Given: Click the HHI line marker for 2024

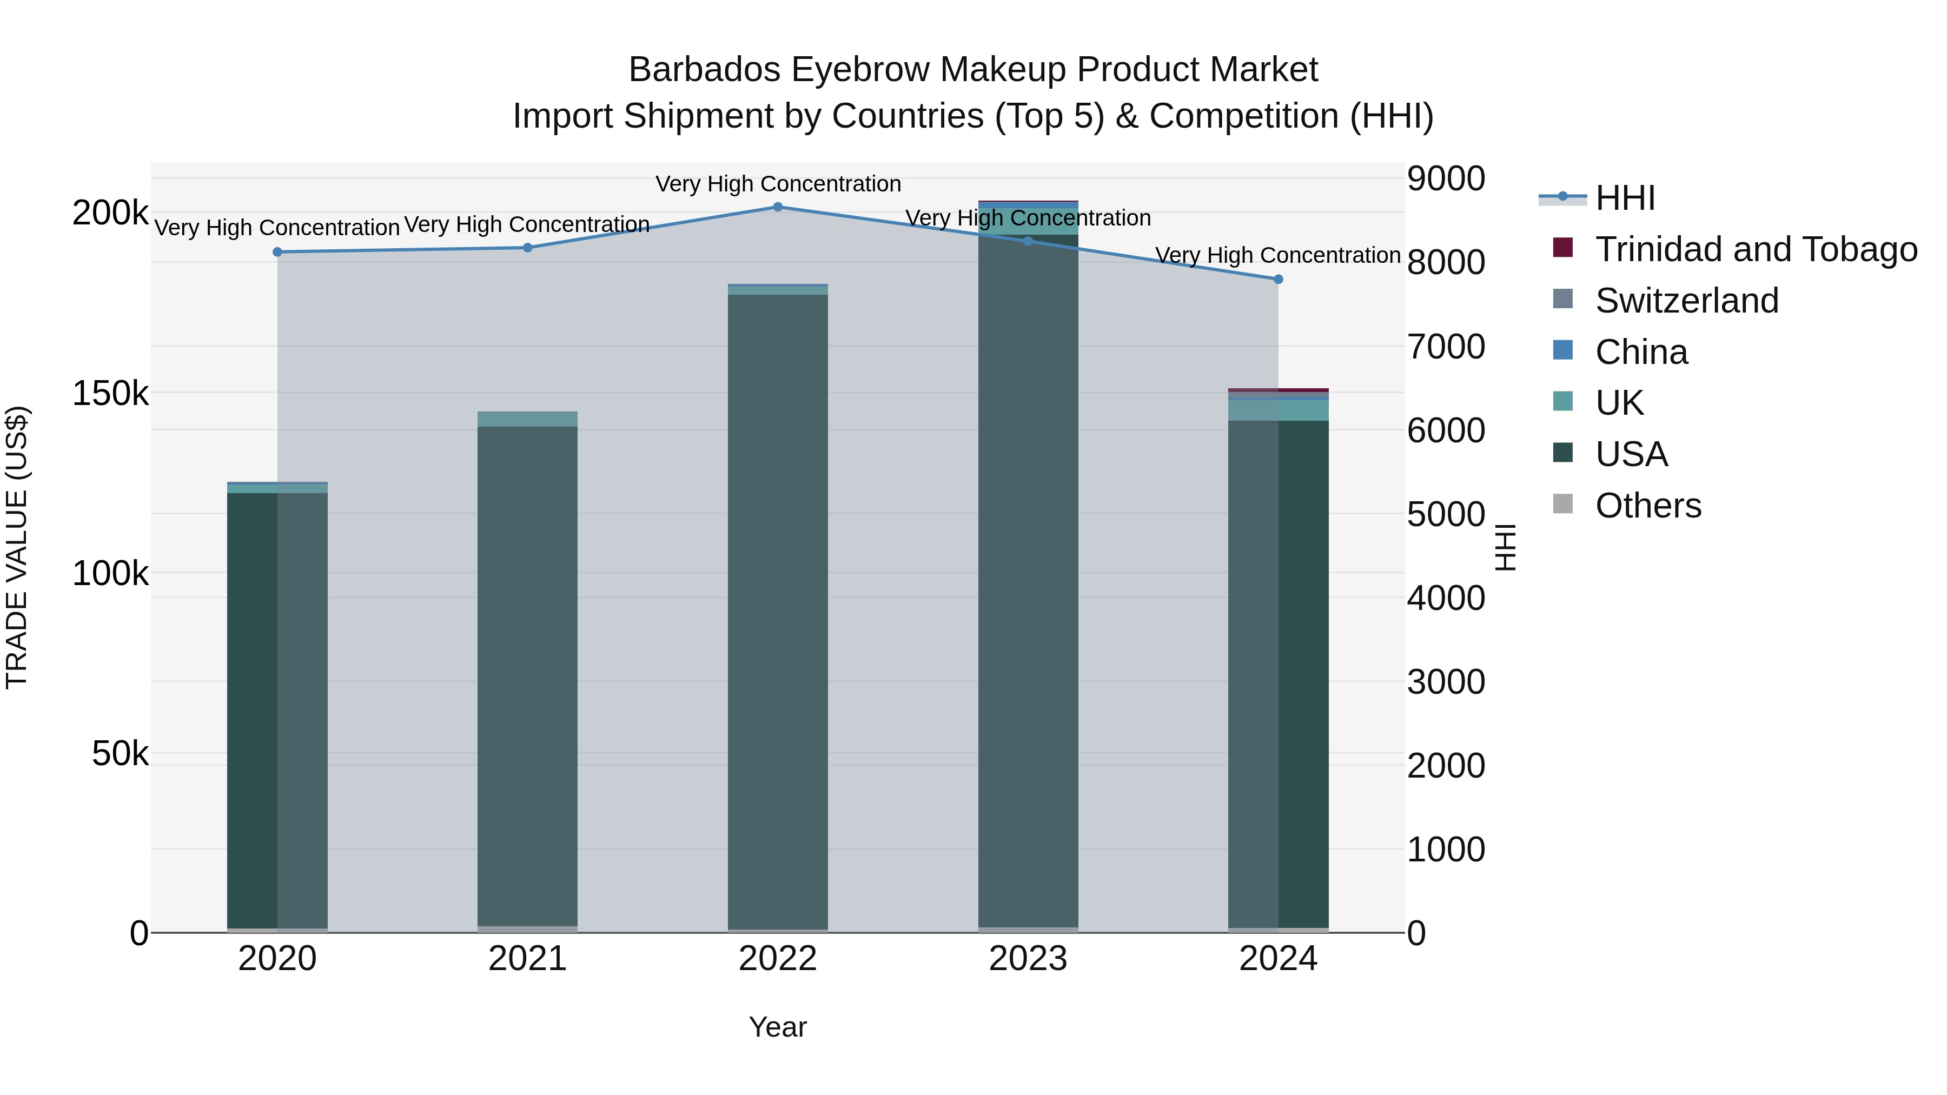Looking at the screenshot, I should tap(1278, 279).
